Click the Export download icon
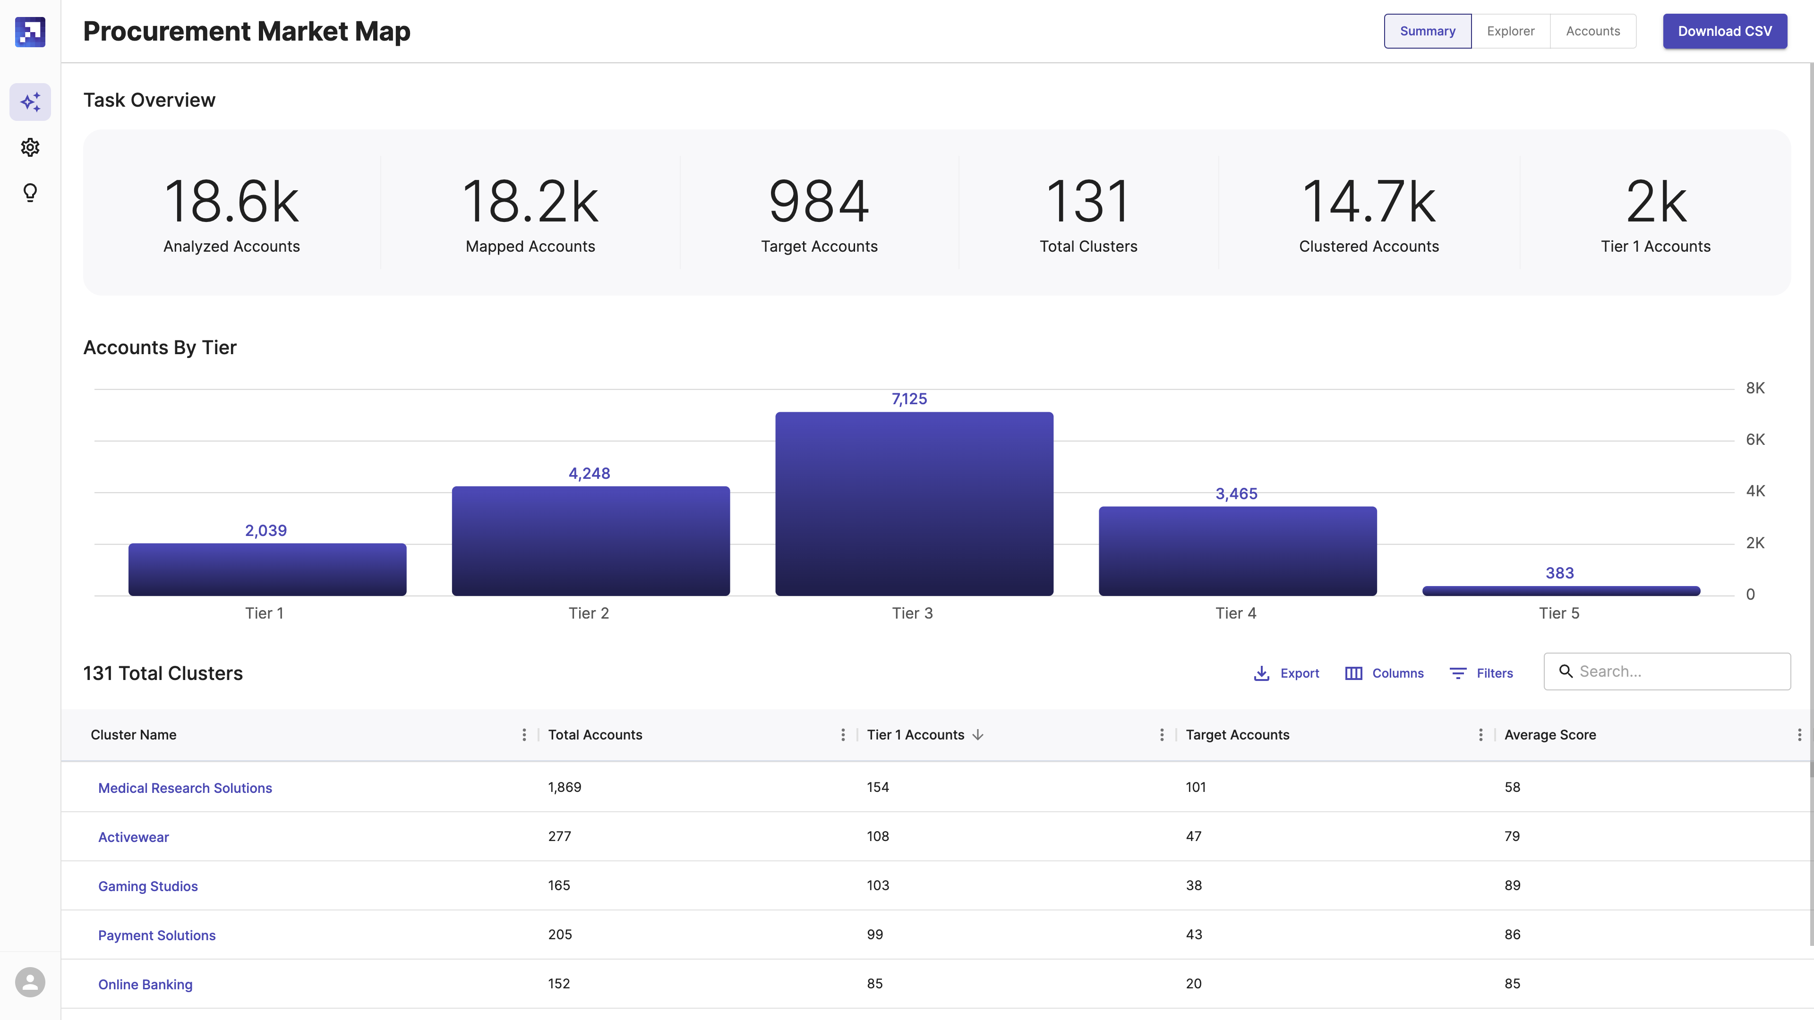This screenshot has height=1020, width=1814. coord(1261,673)
